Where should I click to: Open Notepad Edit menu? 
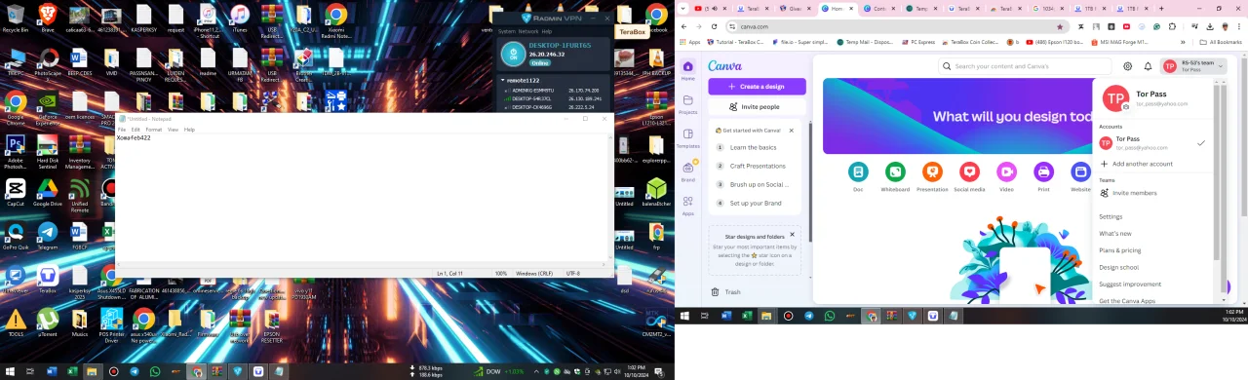[136, 130]
